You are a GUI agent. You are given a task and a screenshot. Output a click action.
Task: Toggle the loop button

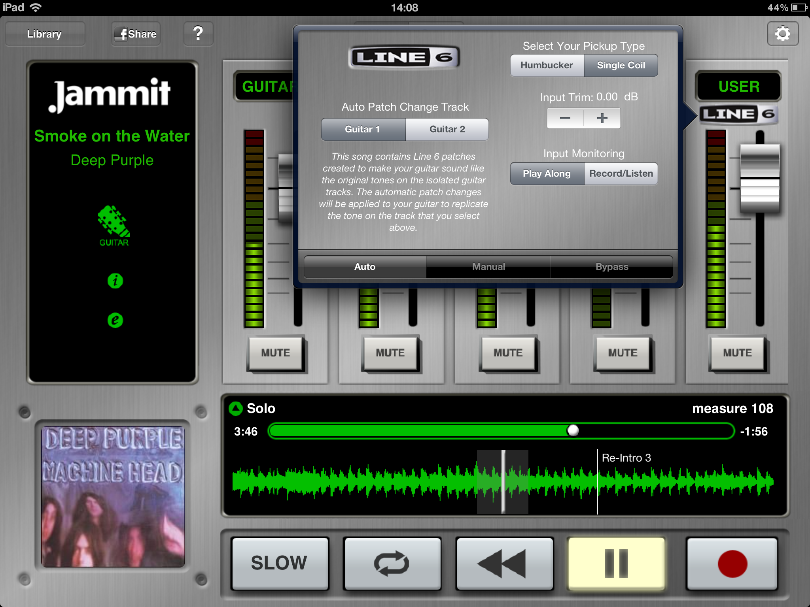pyautogui.click(x=392, y=563)
